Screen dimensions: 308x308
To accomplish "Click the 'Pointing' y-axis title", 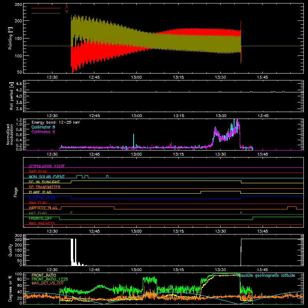I will (x=10, y=38).
